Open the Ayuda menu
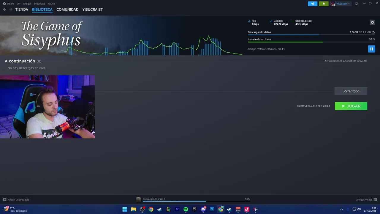 [51, 4]
